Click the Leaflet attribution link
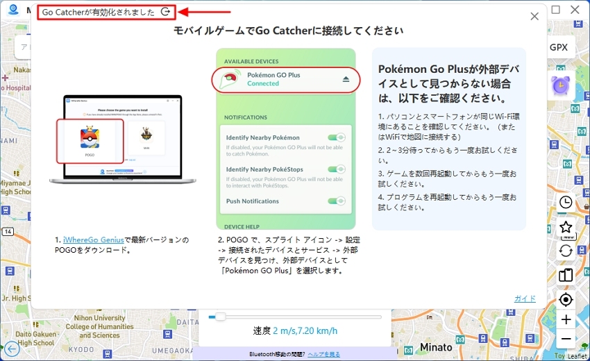 pyautogui.click(x=577, y=356)
